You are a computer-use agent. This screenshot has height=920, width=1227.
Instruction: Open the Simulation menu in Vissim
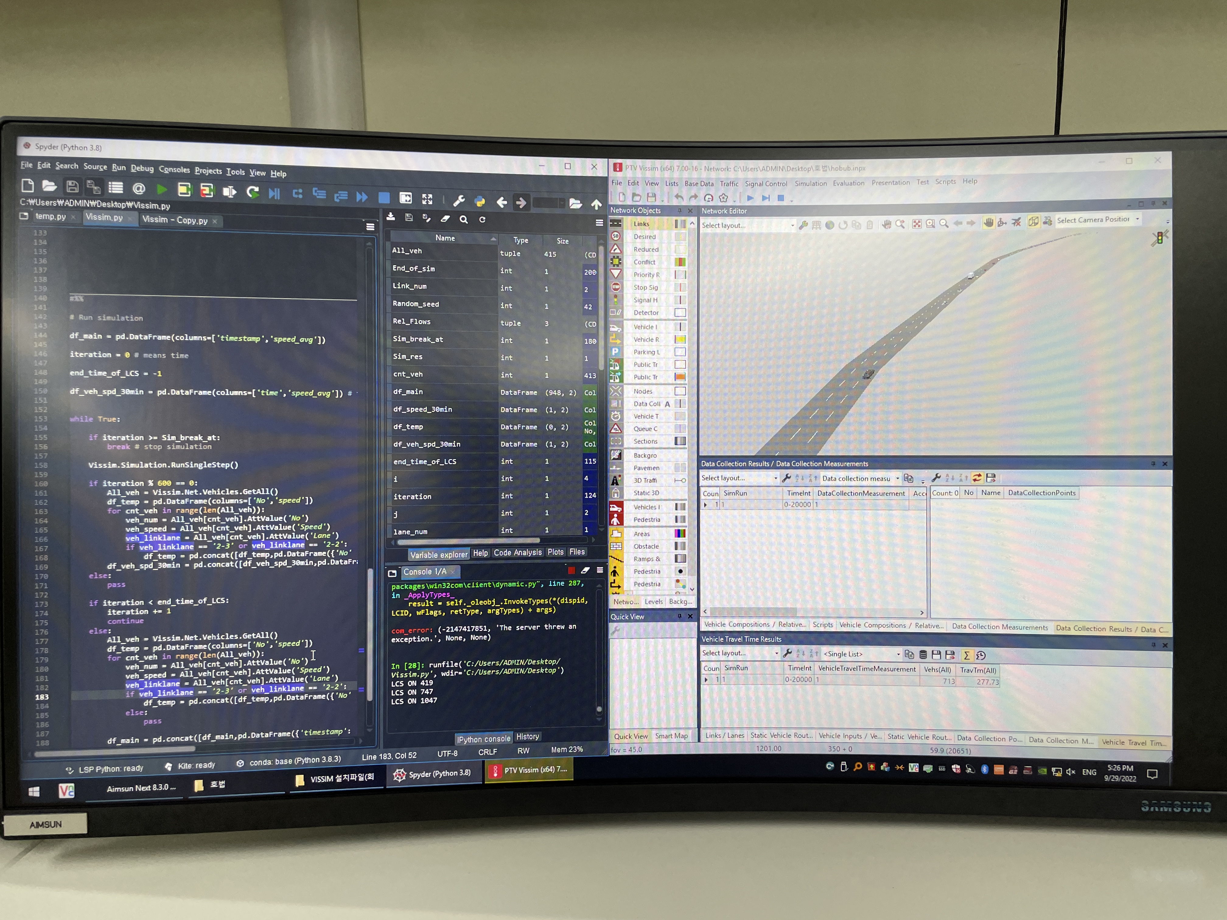(810, 183)
